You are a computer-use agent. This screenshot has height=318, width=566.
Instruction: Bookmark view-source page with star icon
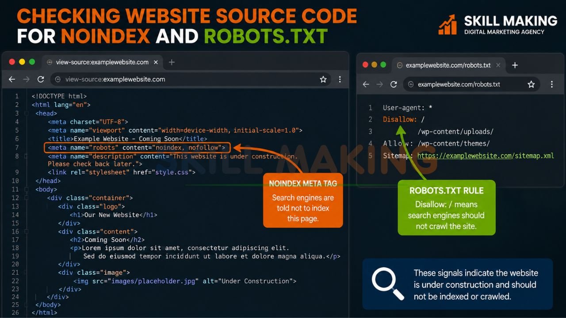click(x=323, y=79)
